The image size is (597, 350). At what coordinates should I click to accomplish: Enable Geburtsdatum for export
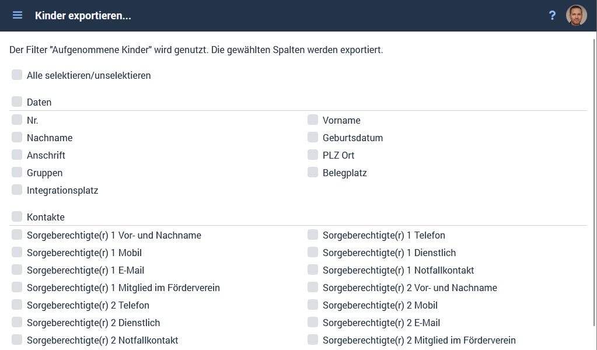coord(313,137)
